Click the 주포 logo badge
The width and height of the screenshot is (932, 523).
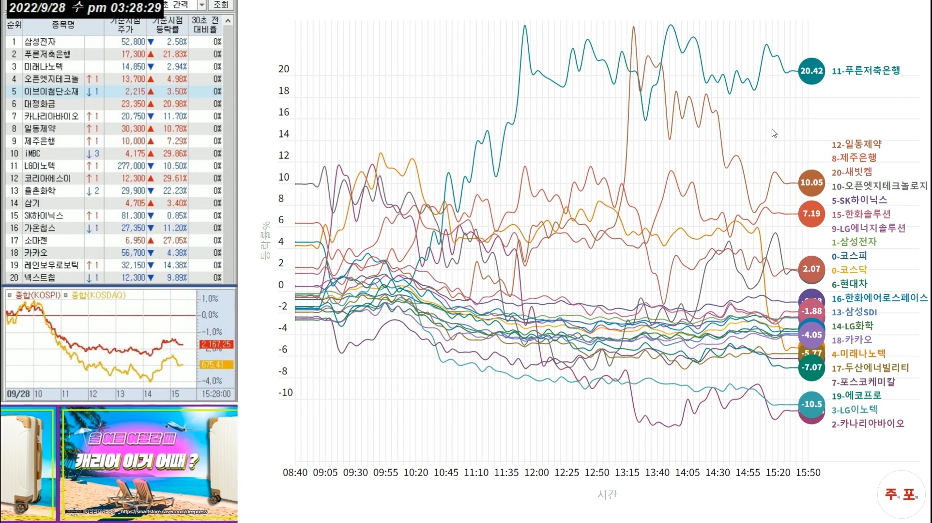[901, 494]
